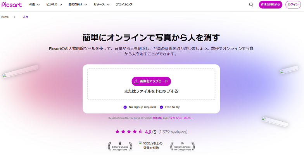Open the 作成 navigation menu
This screenshot has width=304, height=155.
pos(35,5)
